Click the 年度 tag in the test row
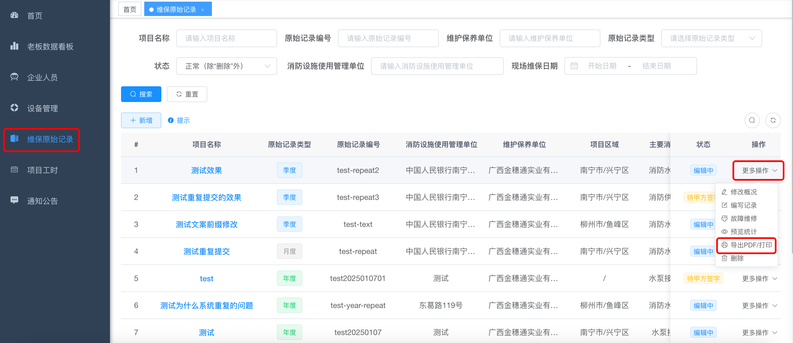The height and width of the screenshot is (343, 793). coord(289,278)
